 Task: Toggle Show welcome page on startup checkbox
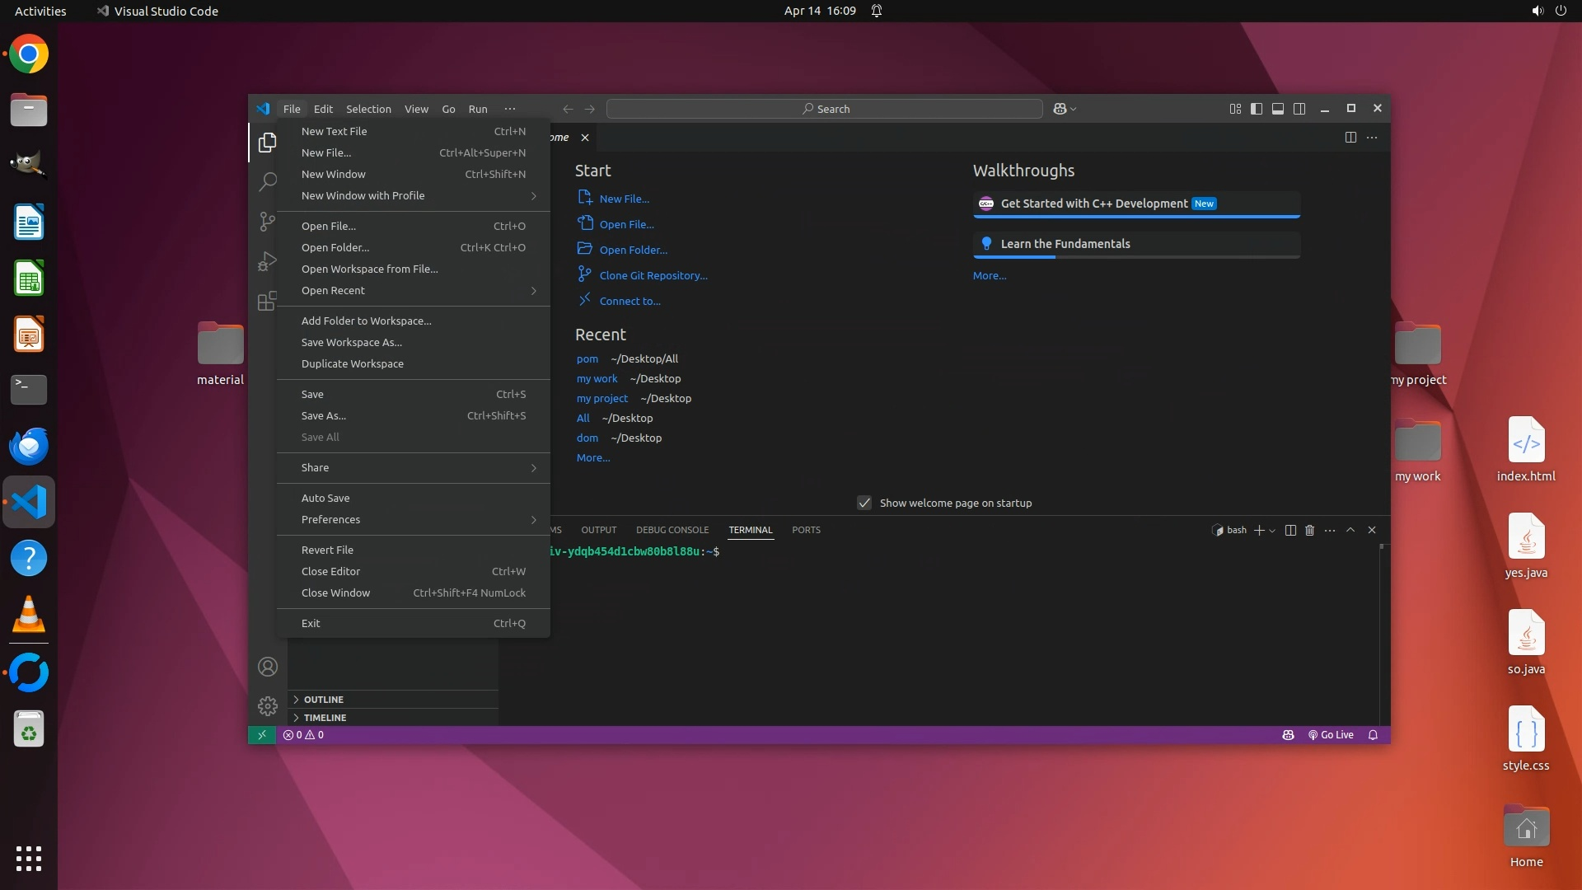(864, 503)
